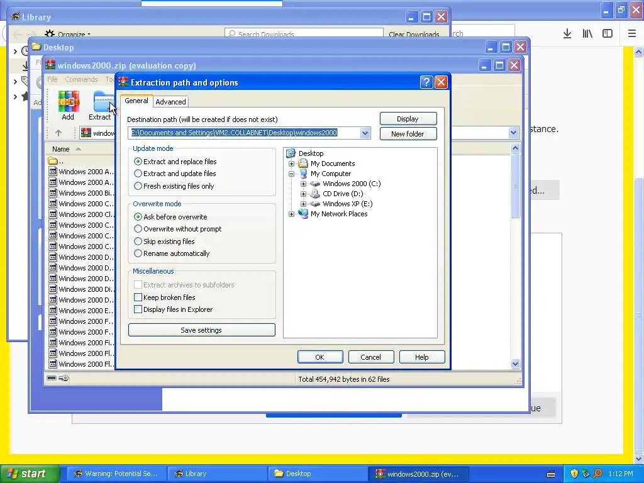Open WinRAR Commands menu

pyautogui.click(x=81, y=79)
